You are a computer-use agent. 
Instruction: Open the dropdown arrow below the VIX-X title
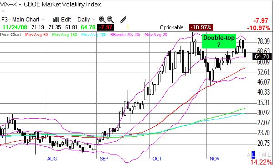pyautogui.click(x=2, y=11)
